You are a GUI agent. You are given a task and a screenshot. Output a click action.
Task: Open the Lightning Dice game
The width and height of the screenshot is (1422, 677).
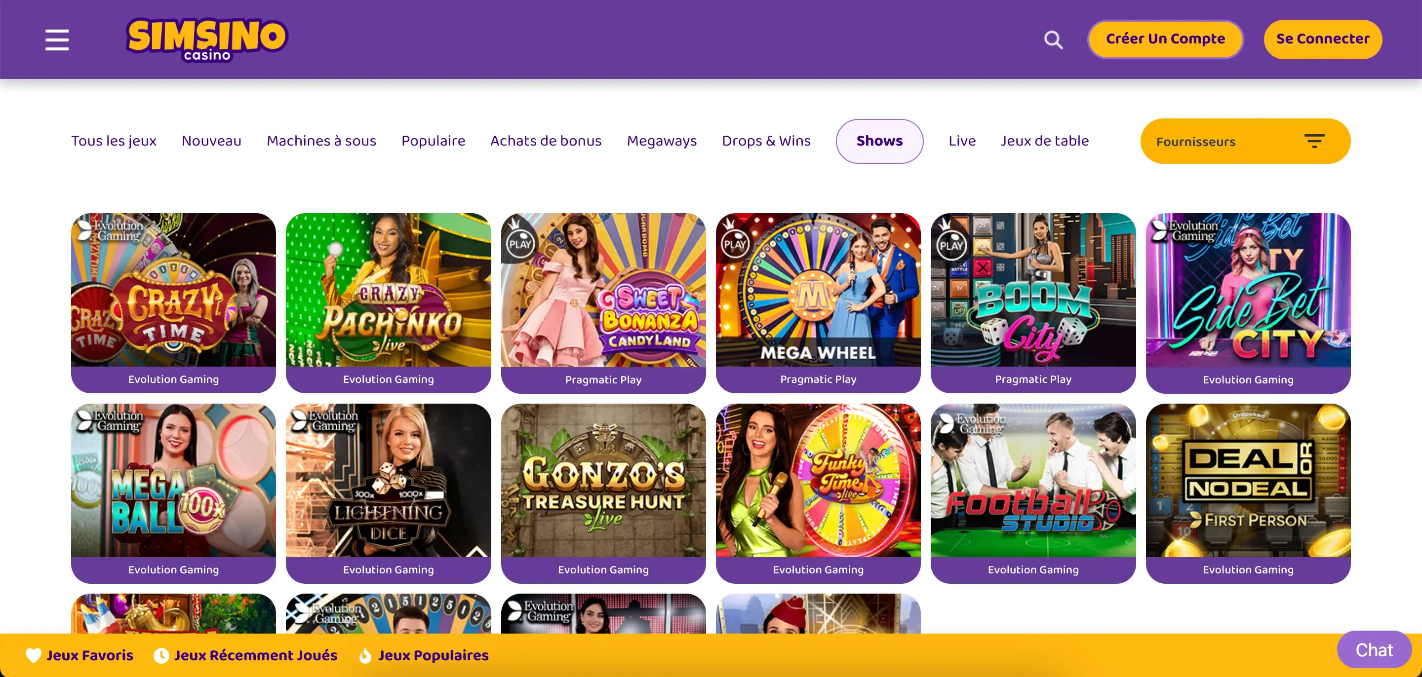pos(388,481)
